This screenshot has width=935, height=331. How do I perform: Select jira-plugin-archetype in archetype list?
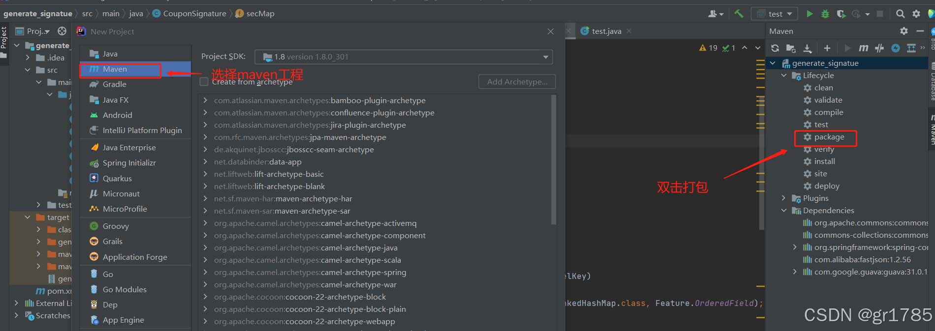click(x=310, y=125)
